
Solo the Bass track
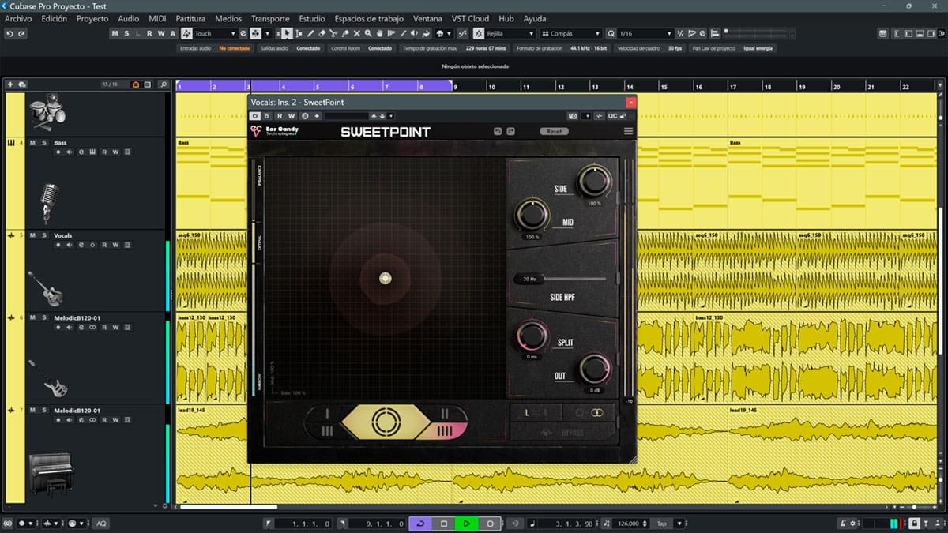pos(43,143)
